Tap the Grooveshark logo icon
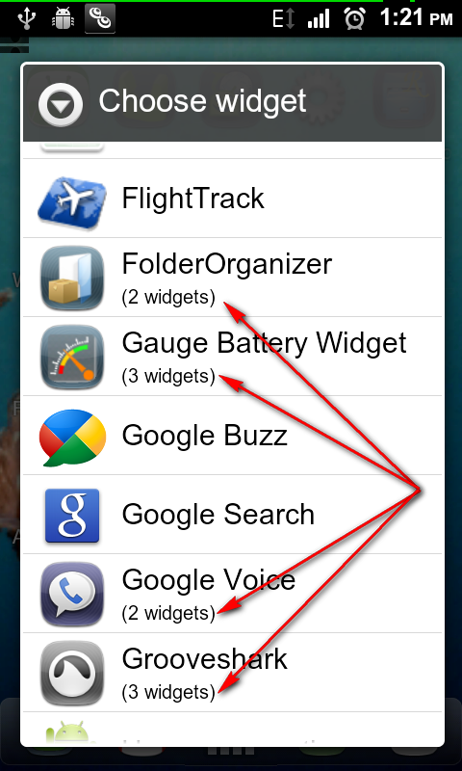Viewport: 462px width, 771px height. 72,673
